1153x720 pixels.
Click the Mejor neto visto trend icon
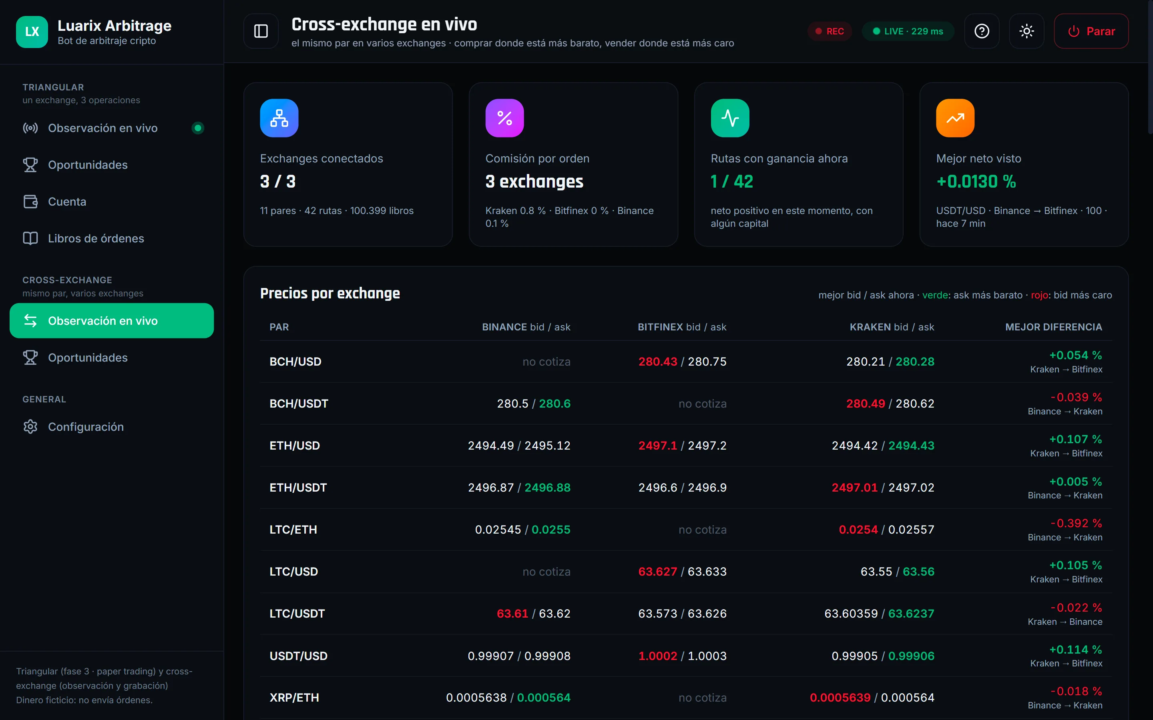click(955, 118)
